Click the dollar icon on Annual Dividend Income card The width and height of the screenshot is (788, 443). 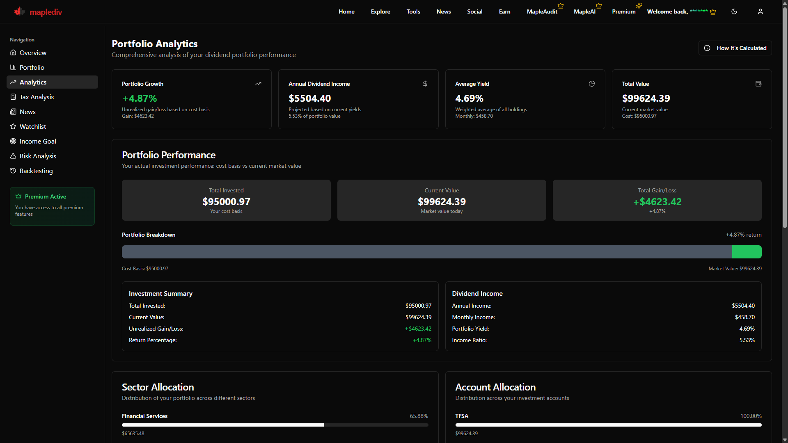[425, 84]
